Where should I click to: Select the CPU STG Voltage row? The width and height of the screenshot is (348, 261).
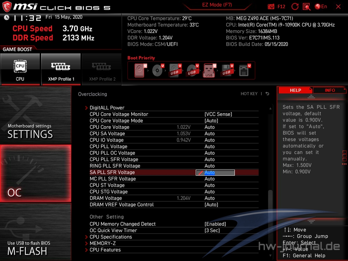[174, 191]
